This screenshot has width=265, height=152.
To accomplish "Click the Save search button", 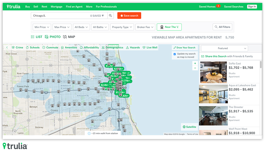I will 129,16.
